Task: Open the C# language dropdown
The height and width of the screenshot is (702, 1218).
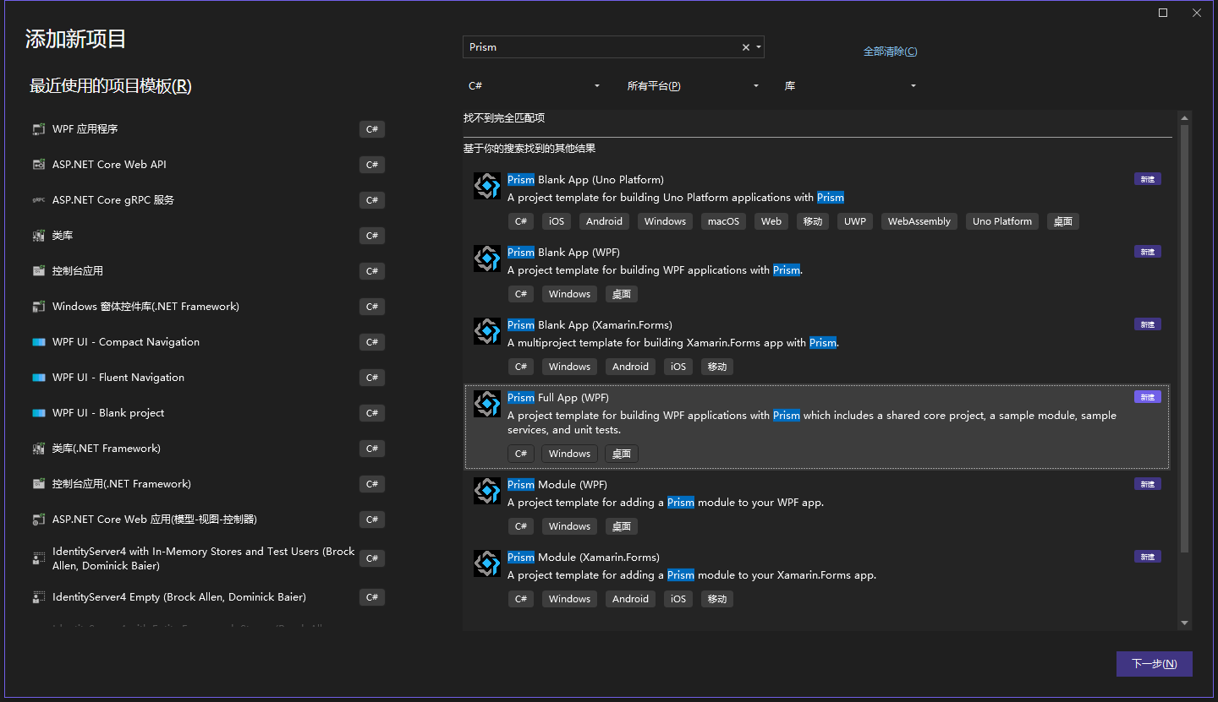Action: [533, 85]
